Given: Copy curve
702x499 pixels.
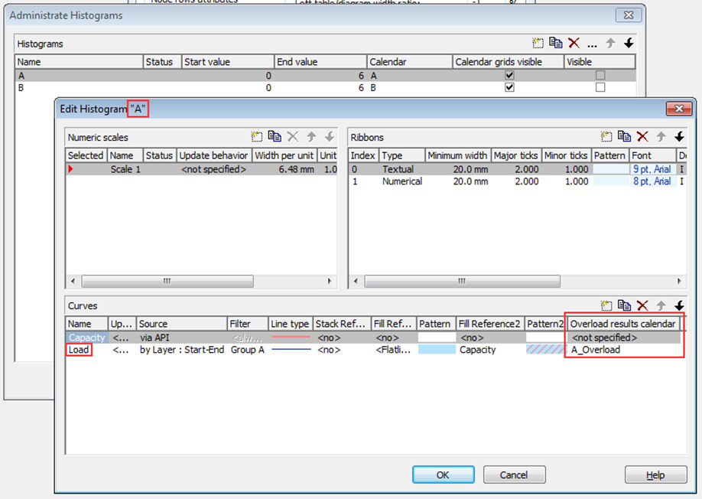Looking at the screenshot, I should tap(624, 305).
